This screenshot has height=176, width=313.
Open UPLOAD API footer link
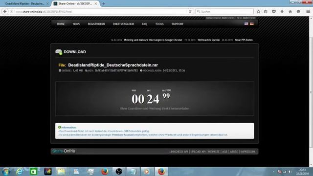coord(198,152)
